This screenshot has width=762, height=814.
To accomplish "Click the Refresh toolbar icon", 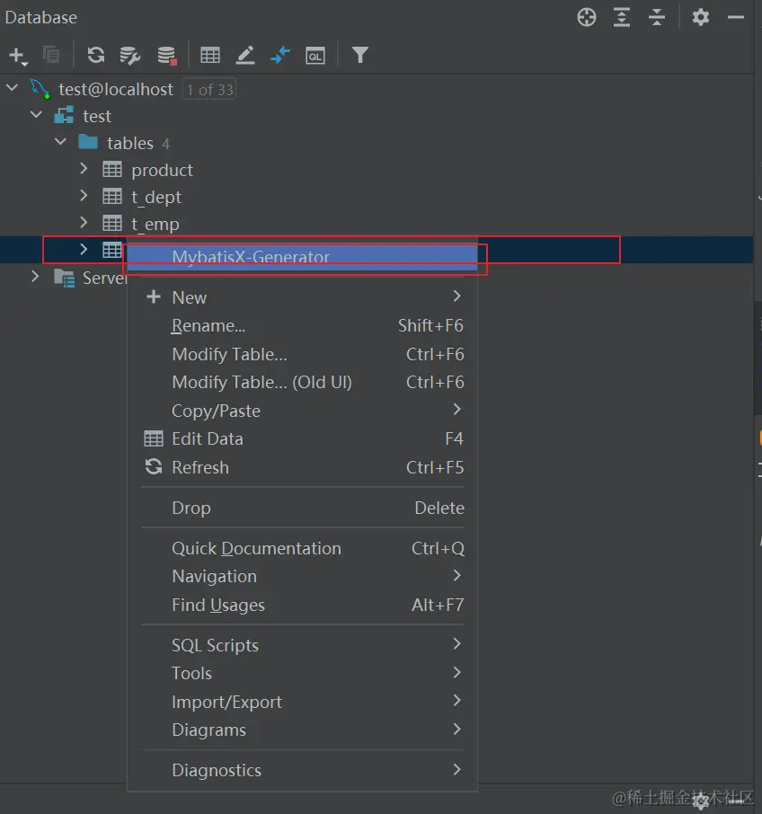I will 96,55.
